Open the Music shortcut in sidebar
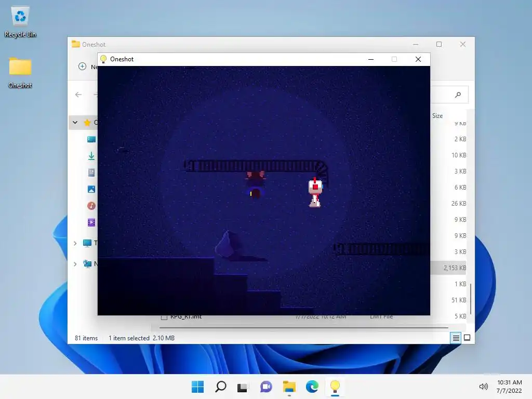This screenshot has height=399, width=532. coord(91,206)
